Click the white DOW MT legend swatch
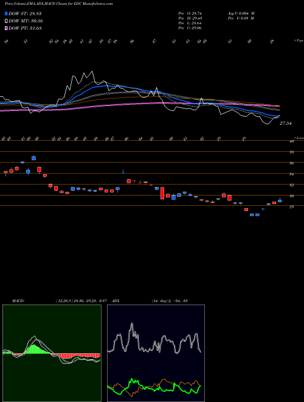The image size is (304, 402). coord(6,21)
